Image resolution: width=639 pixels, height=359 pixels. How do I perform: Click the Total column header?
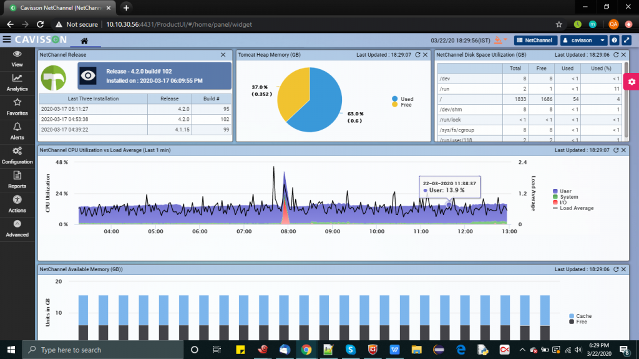(x=515, y=69)
